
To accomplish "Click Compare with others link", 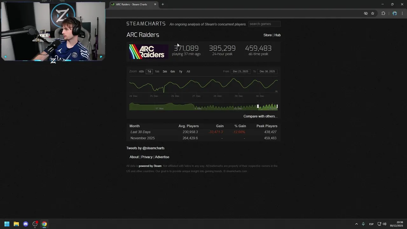I will 260,116.
